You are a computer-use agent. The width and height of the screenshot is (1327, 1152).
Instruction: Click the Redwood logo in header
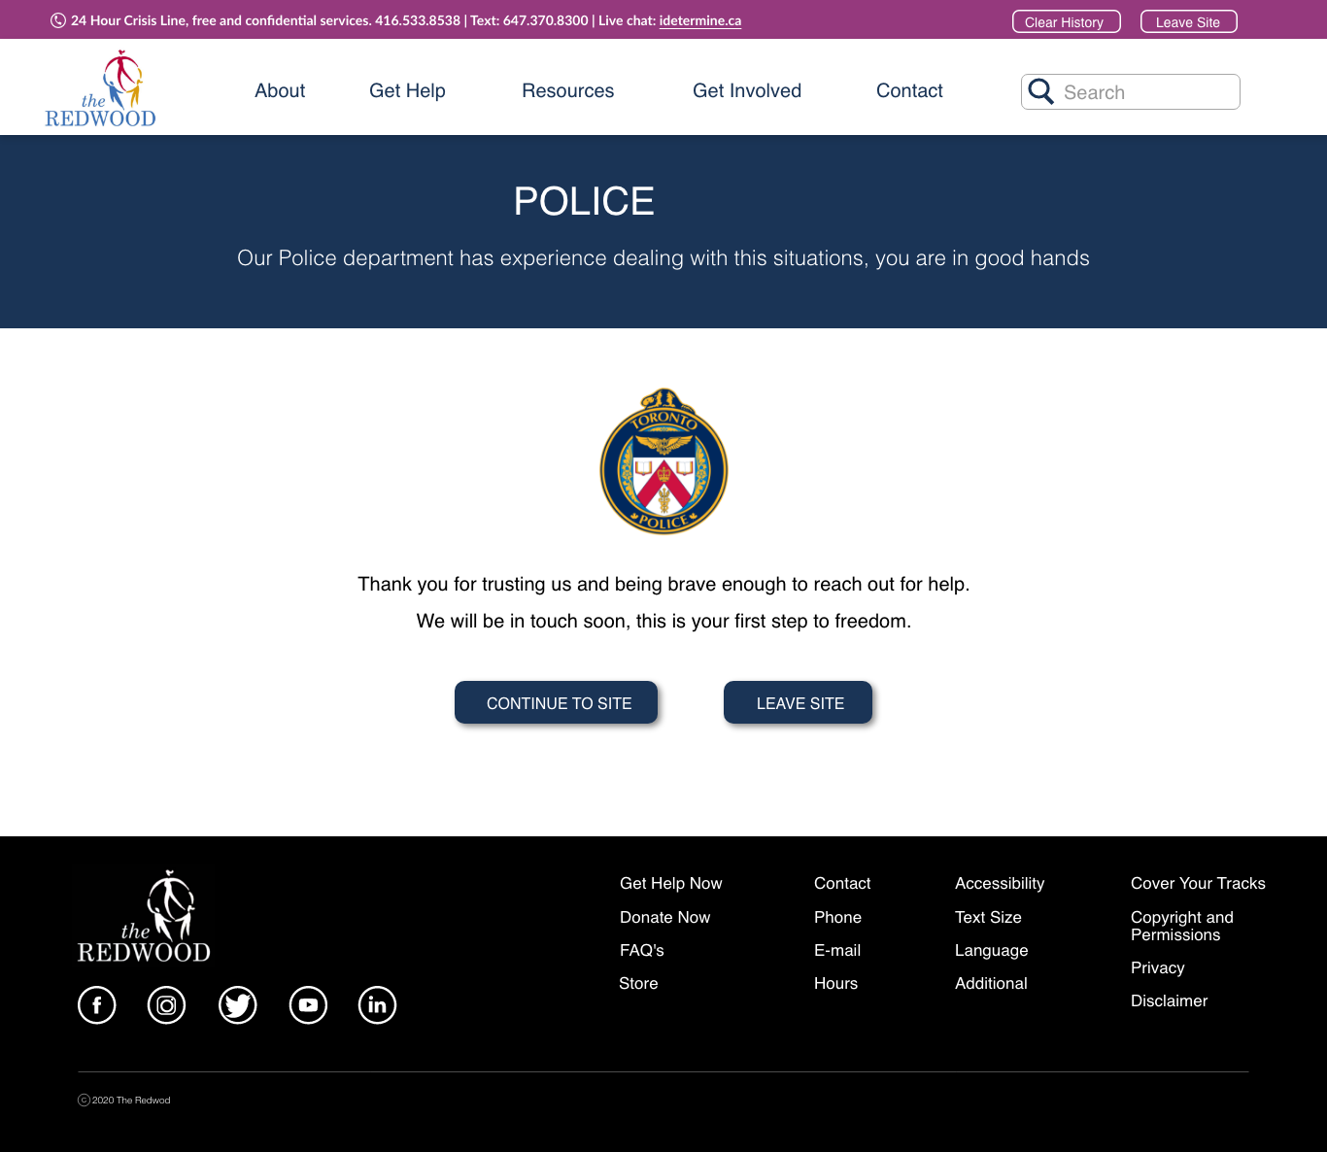point(100,88)
